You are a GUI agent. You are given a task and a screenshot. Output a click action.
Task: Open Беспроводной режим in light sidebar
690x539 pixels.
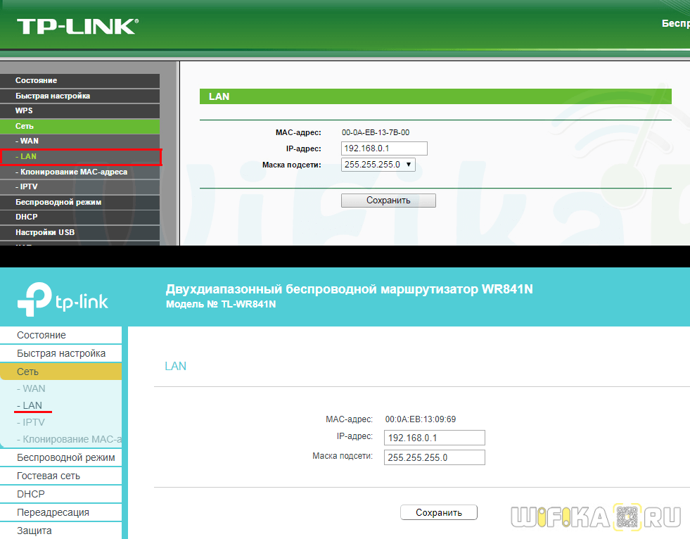pos(65,457)
